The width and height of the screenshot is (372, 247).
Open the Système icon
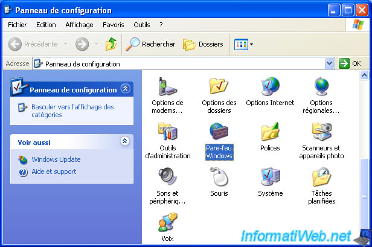[x=270, y=177]
